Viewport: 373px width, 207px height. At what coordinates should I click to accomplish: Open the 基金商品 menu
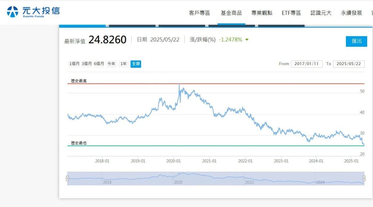[231, 13]
